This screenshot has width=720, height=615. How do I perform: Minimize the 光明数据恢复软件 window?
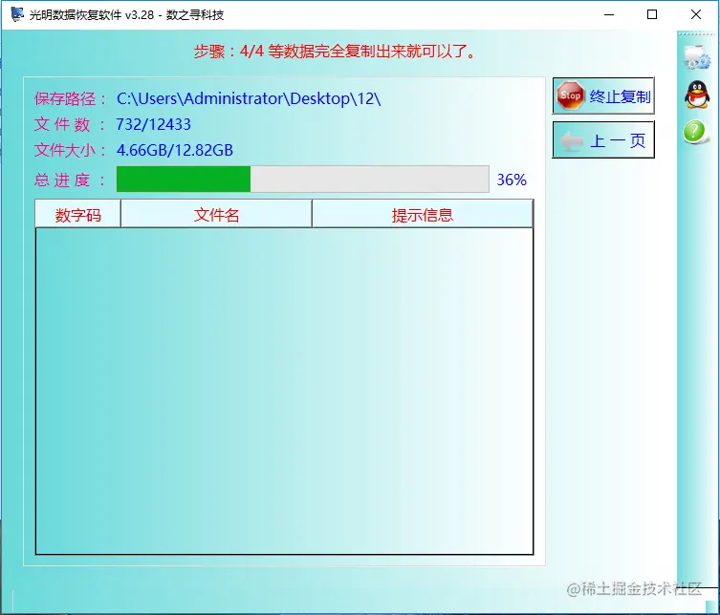pyautogui.click(x=609, y=14)
